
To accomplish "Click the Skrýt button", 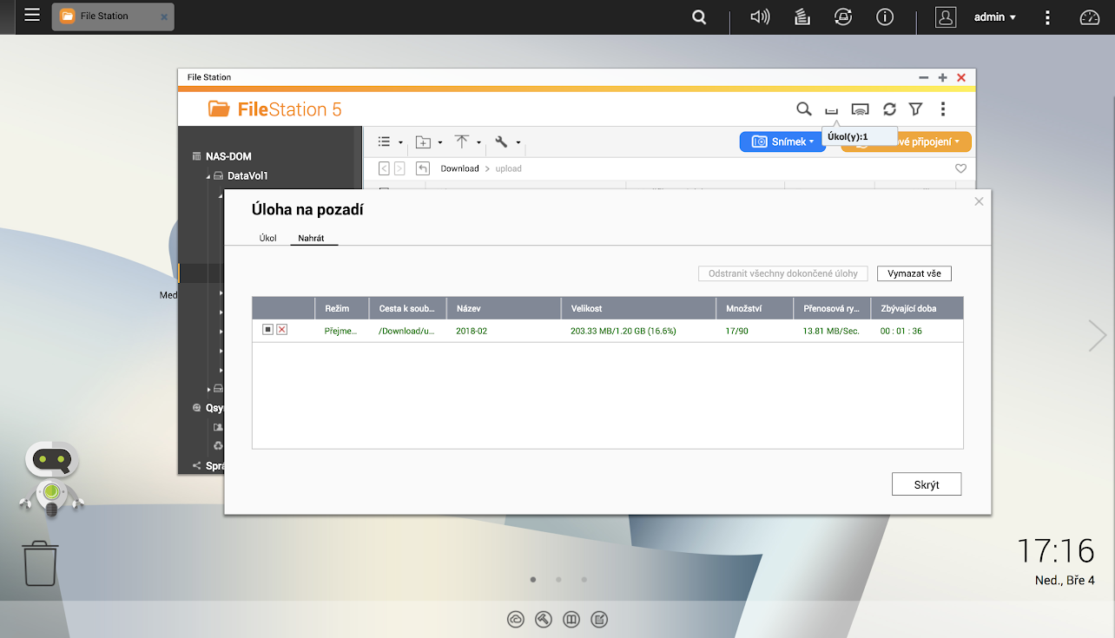I will (926, 483).
